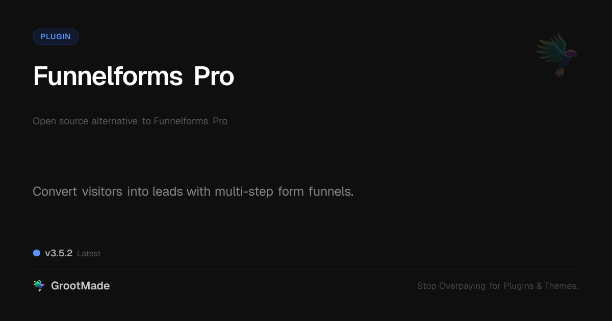Click the word "leads" in the description
Viewport: 612px width, 321px height.
point(168,192)
